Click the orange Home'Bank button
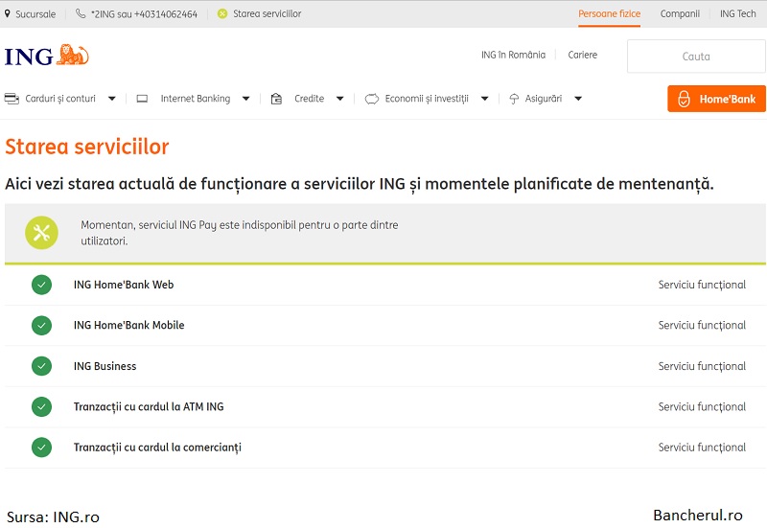The image size is (767, 528). point(716,99)
